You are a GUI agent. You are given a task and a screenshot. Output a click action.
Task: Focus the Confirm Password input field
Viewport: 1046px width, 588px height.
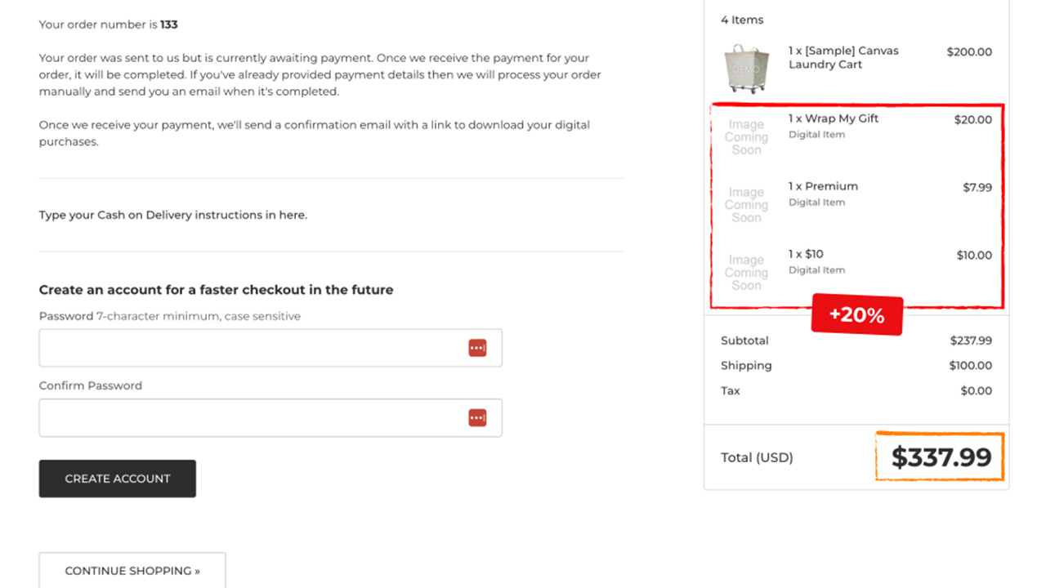click(249, 417)
